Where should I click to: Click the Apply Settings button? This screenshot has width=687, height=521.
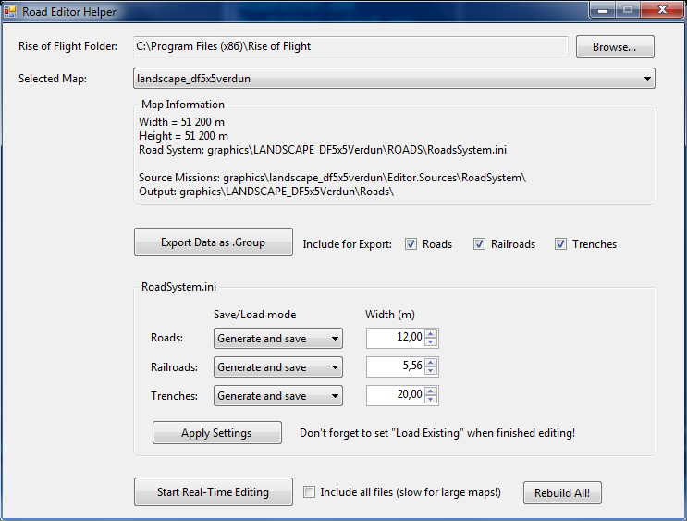click(217, 433)
